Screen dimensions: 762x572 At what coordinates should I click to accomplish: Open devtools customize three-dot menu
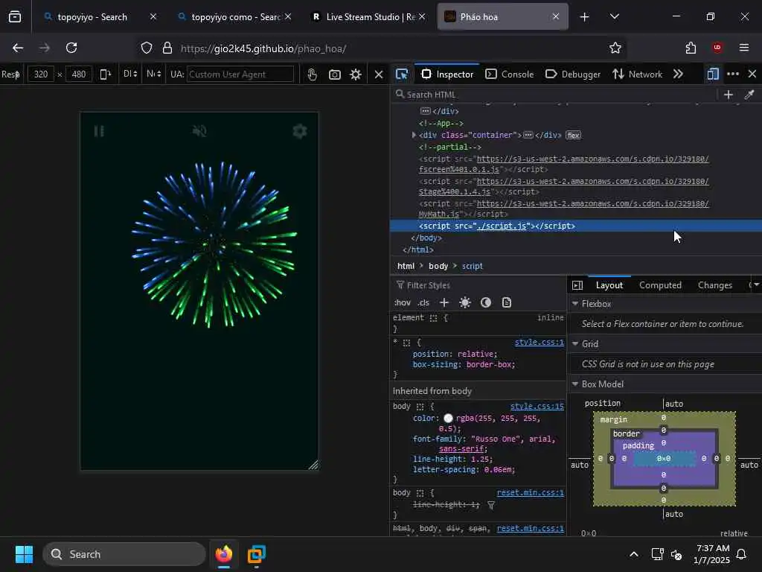point(733,74)
